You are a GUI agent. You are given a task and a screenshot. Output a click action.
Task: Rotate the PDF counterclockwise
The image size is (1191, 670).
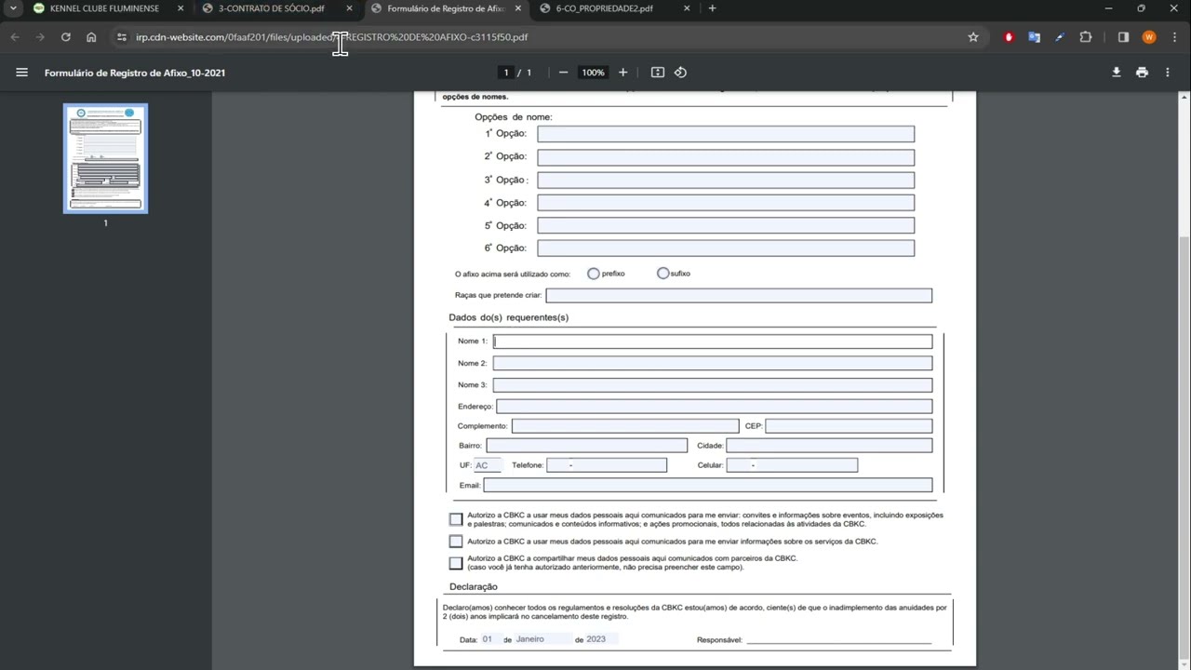(680, 73)
